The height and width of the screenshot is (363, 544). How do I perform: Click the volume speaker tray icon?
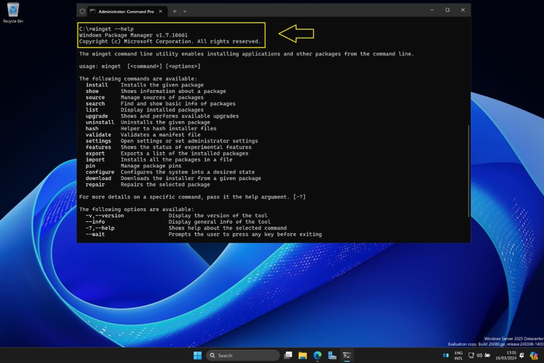479,355
